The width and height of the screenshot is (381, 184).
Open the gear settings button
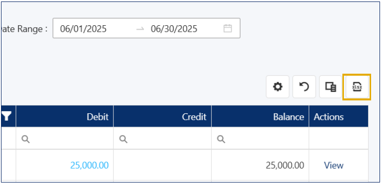click(278, 87)
